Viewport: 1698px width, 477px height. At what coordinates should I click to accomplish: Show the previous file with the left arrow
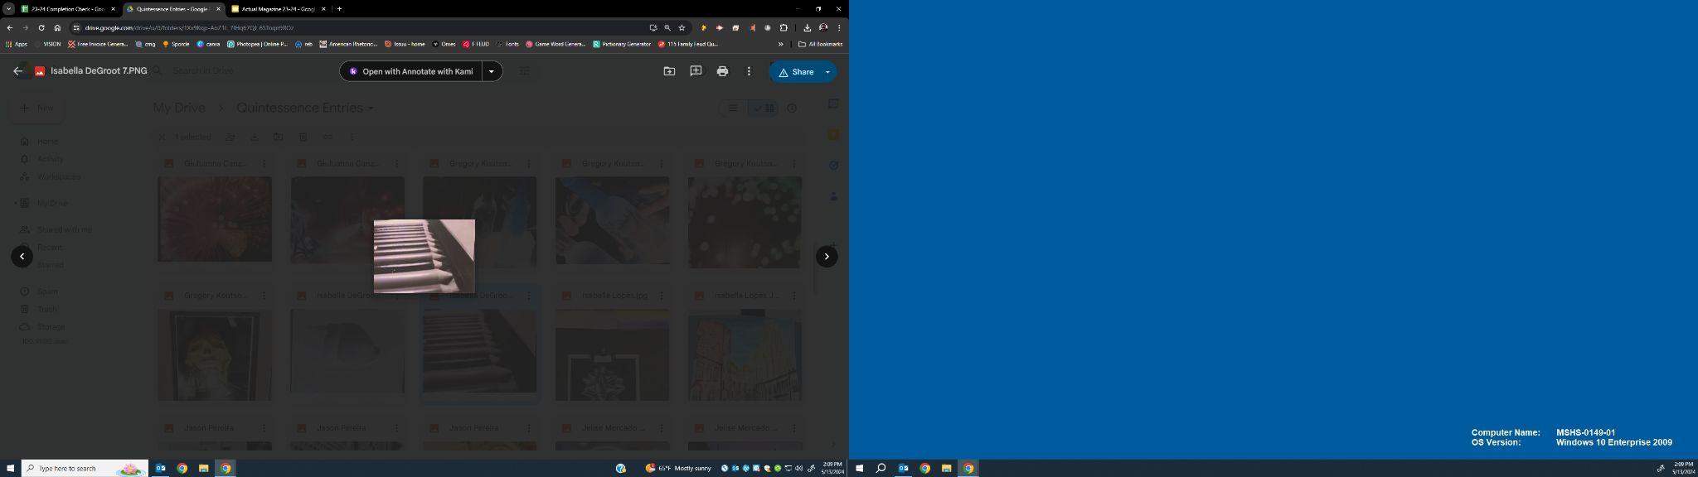22,257
